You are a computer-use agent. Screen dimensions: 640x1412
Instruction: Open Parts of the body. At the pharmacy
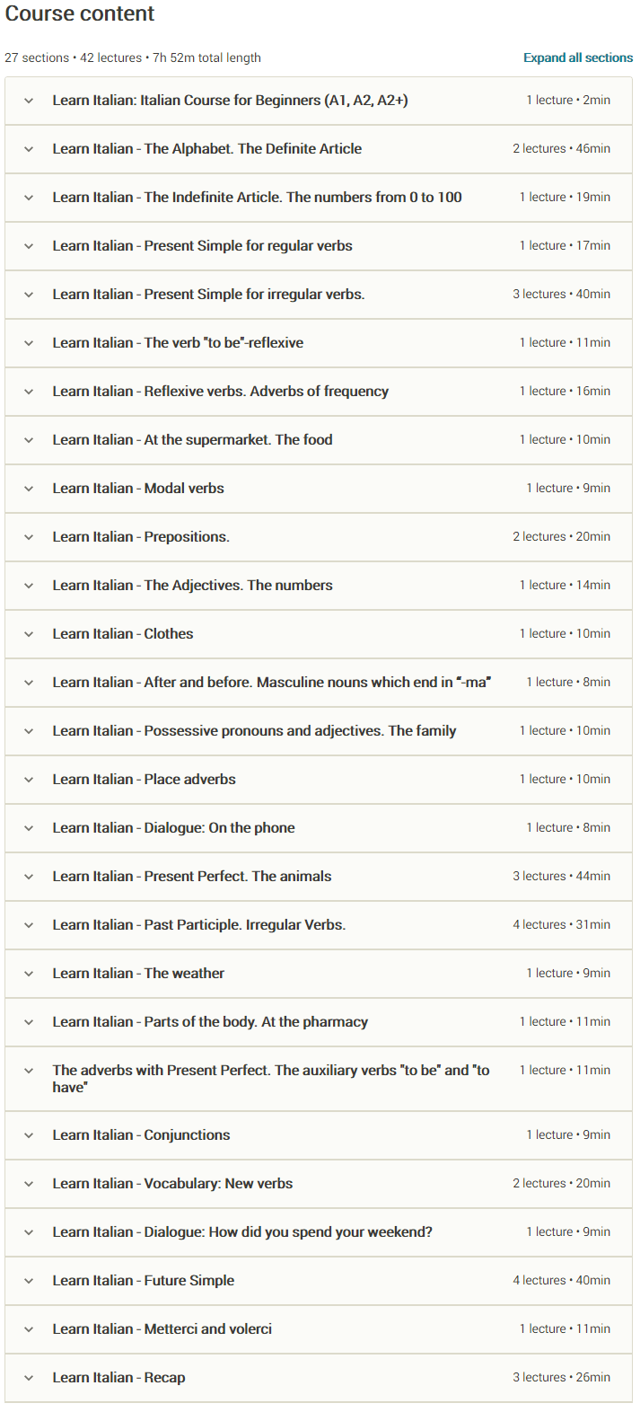210,1022
